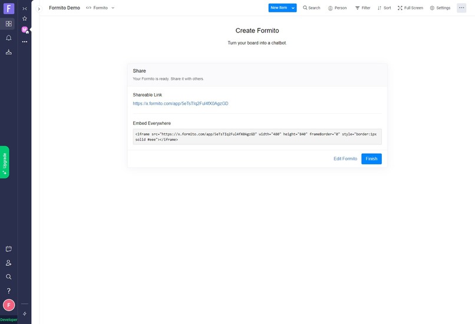Viewport: 475px width, 324px height.
Task: Click the Create Formito heading
Action: 257,31
